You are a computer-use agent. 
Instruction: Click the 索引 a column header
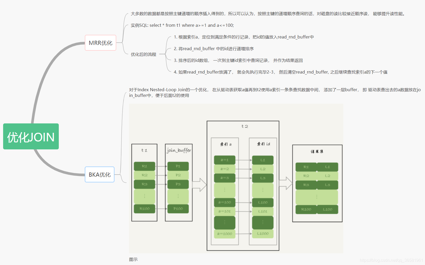pyautogui.click(x=226, y=144)
